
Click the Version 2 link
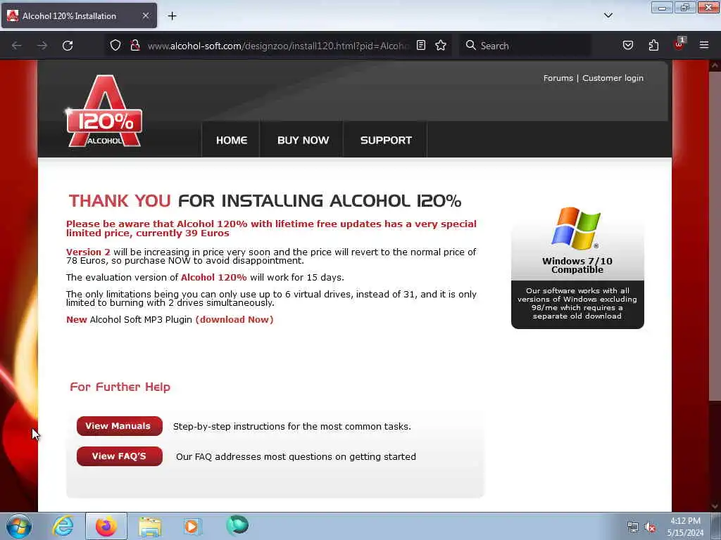click(88, 252)
